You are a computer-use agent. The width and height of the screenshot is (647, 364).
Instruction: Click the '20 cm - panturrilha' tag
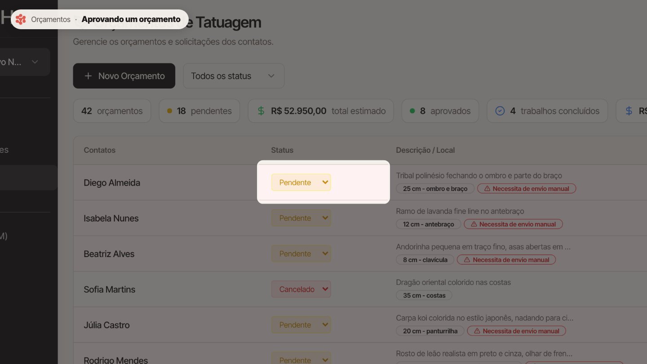430,331
